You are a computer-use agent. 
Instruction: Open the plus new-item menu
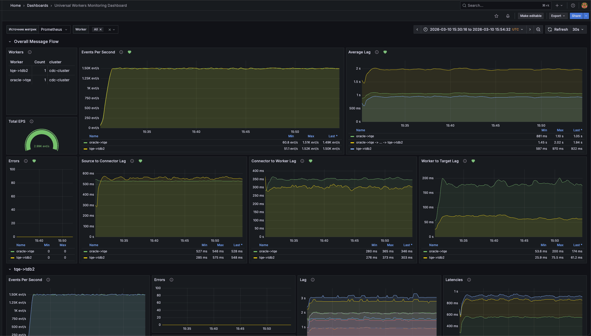(x=559, y=5)
